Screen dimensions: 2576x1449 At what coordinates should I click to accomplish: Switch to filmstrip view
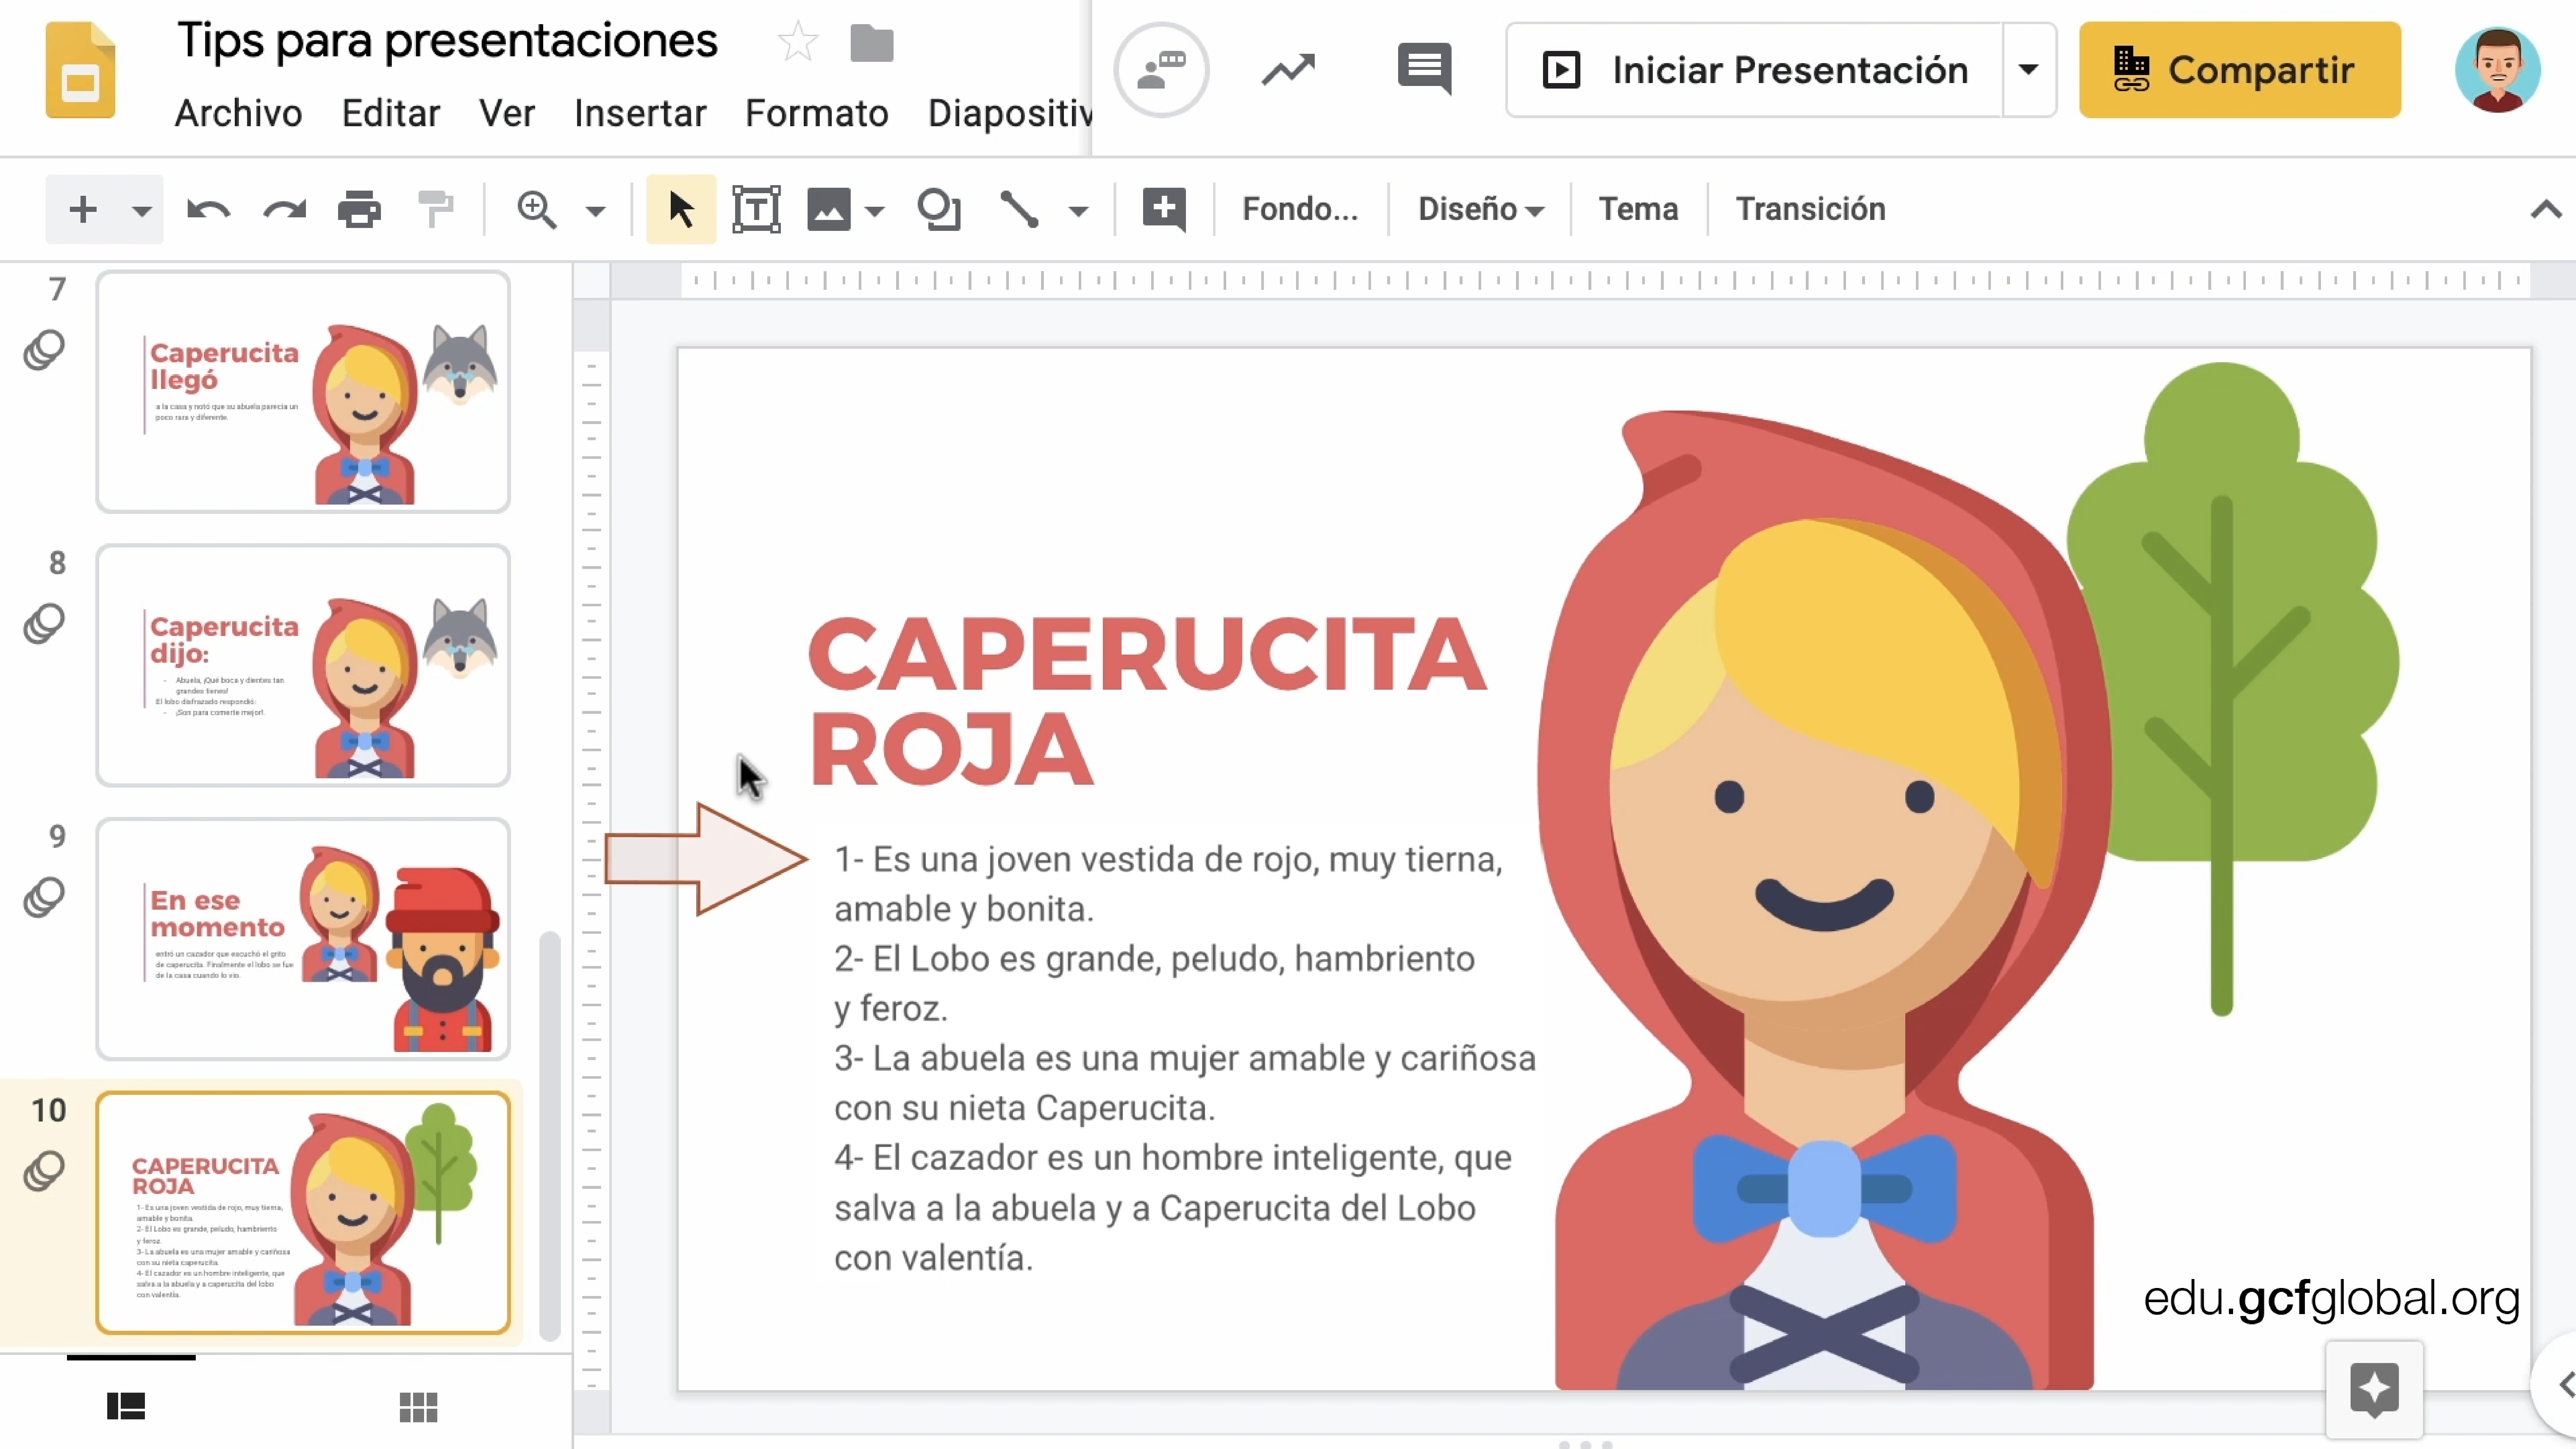click(126, 1407)
